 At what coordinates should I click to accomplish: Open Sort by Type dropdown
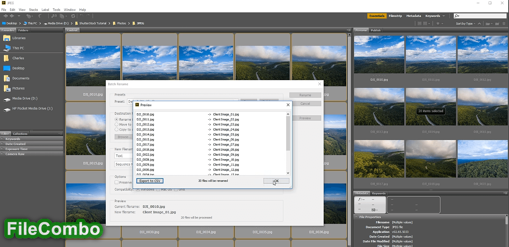(x=466, y=24)
